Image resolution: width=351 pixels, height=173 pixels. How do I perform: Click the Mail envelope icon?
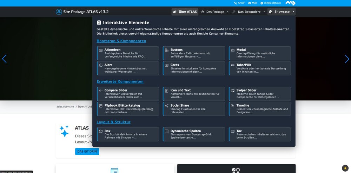(x=250, y=3)
